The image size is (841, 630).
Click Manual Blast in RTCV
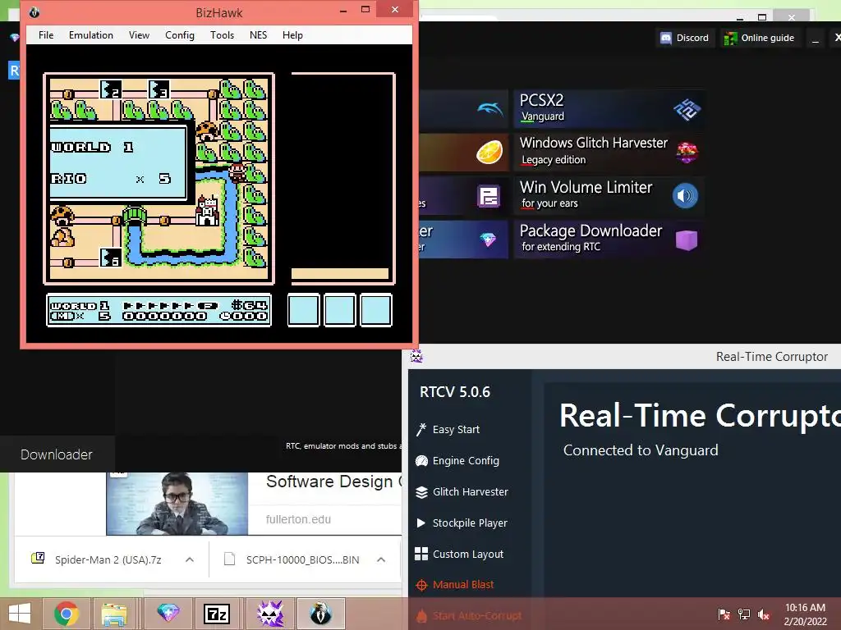tap(463, 584)
